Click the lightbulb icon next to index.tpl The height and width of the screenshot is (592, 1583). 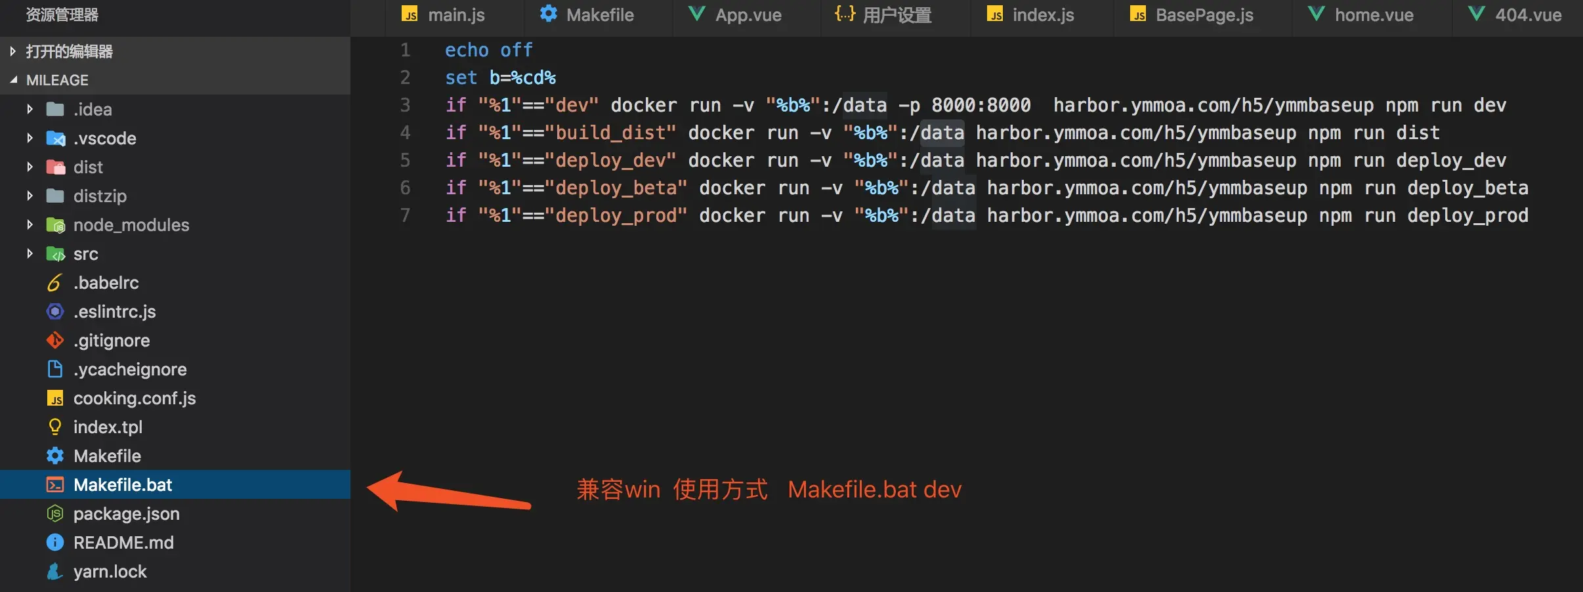click(x=55, y=427)
